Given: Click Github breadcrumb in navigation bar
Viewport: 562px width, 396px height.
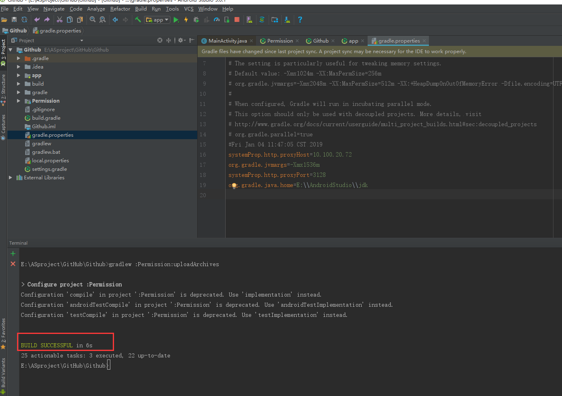Looking at the screenshot, I should (x=15, y=30).
